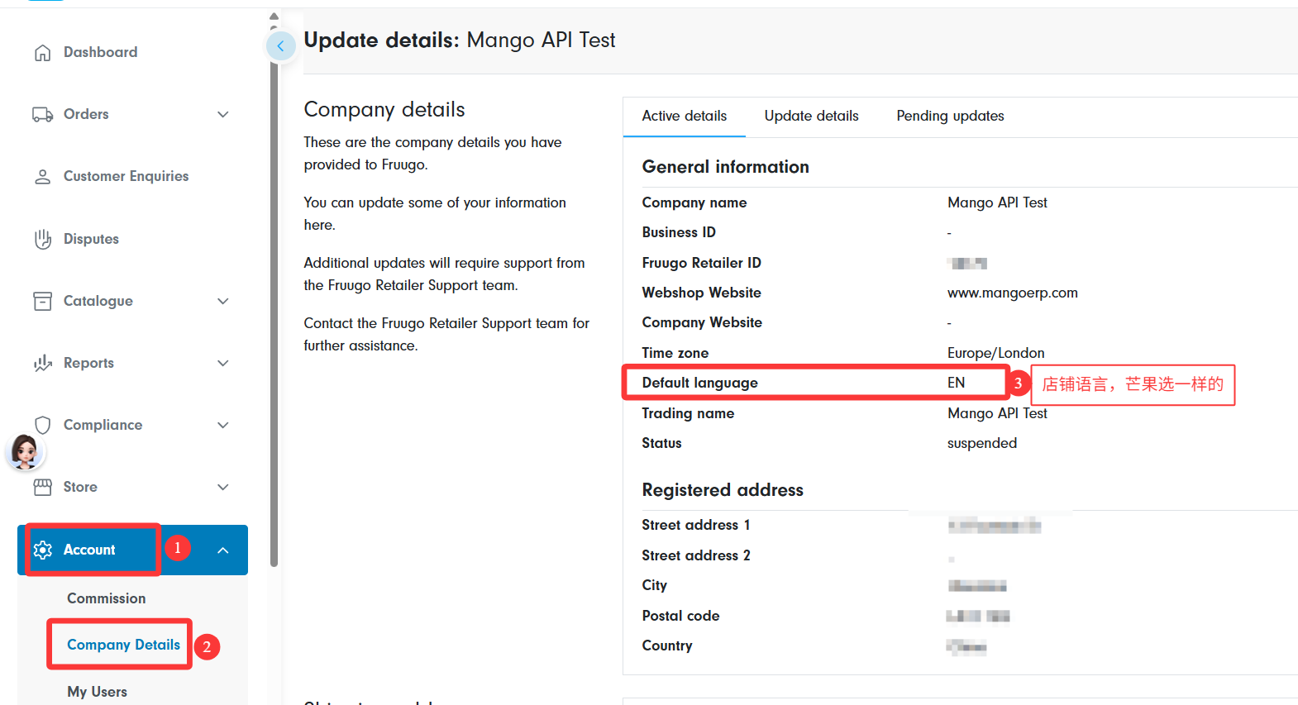
Task: Collapse the sidebar with the back arrow
Action: point(280,45)
